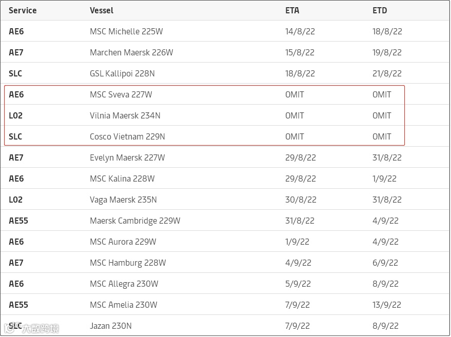Click the L02 service label for Vaga Maersk
451x337 pixels.
click(x=16, y=200)
